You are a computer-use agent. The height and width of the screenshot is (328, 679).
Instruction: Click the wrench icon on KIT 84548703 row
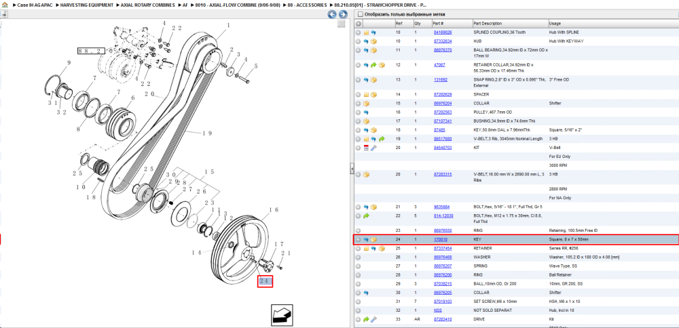coord(373,148)
